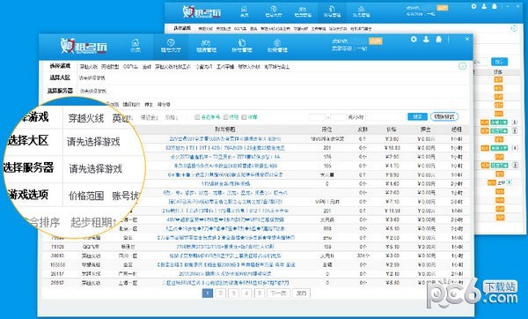
Task: Open 财务管理 finance management icon in front window
Action: point(277,46)
